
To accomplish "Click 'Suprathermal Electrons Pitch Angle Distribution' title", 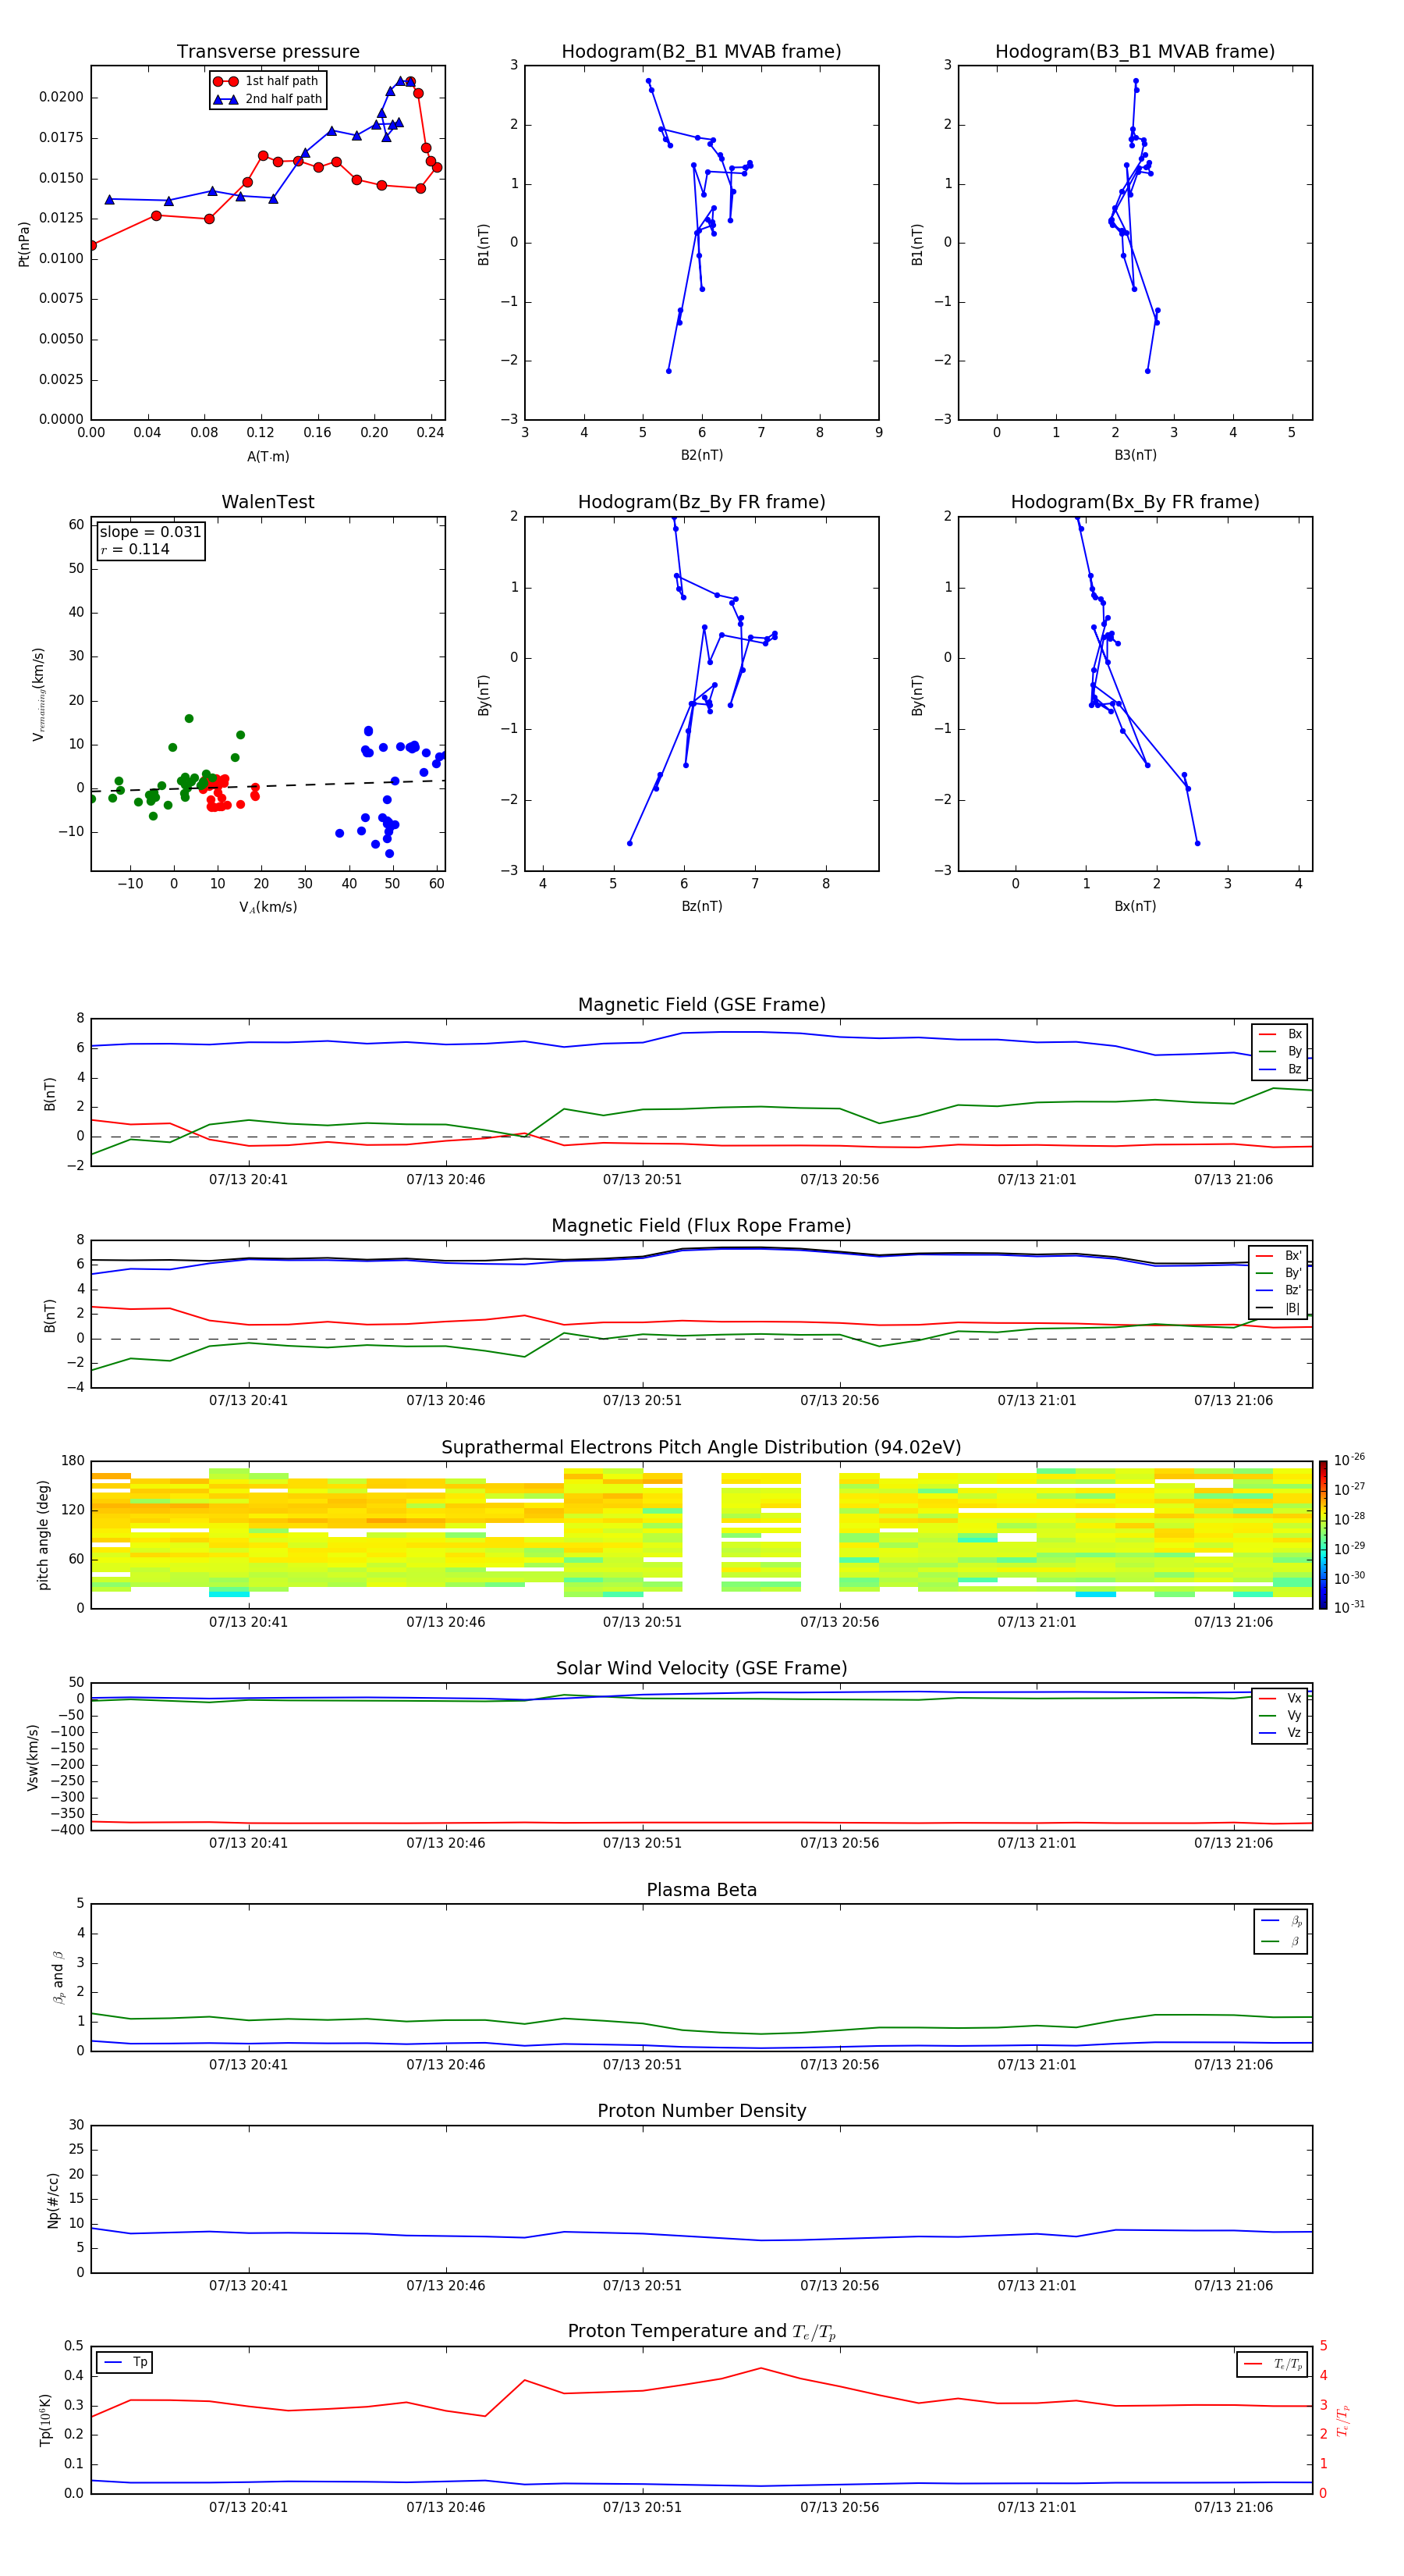I will pos(701,1448).
